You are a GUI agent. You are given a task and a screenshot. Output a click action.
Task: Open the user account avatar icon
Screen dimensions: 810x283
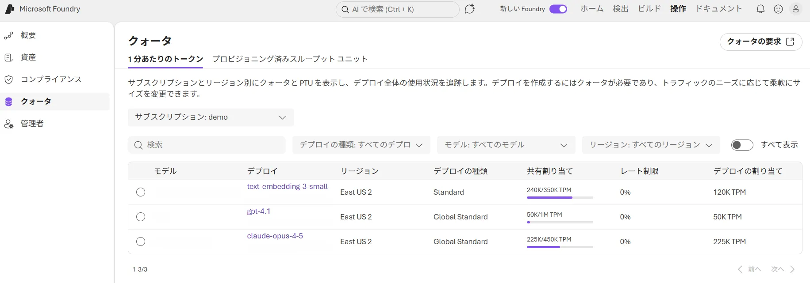click(796, 9)
